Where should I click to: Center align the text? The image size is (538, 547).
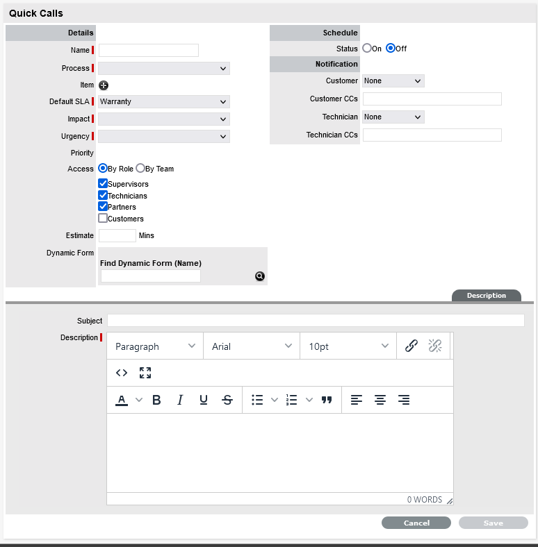[380, 400]
